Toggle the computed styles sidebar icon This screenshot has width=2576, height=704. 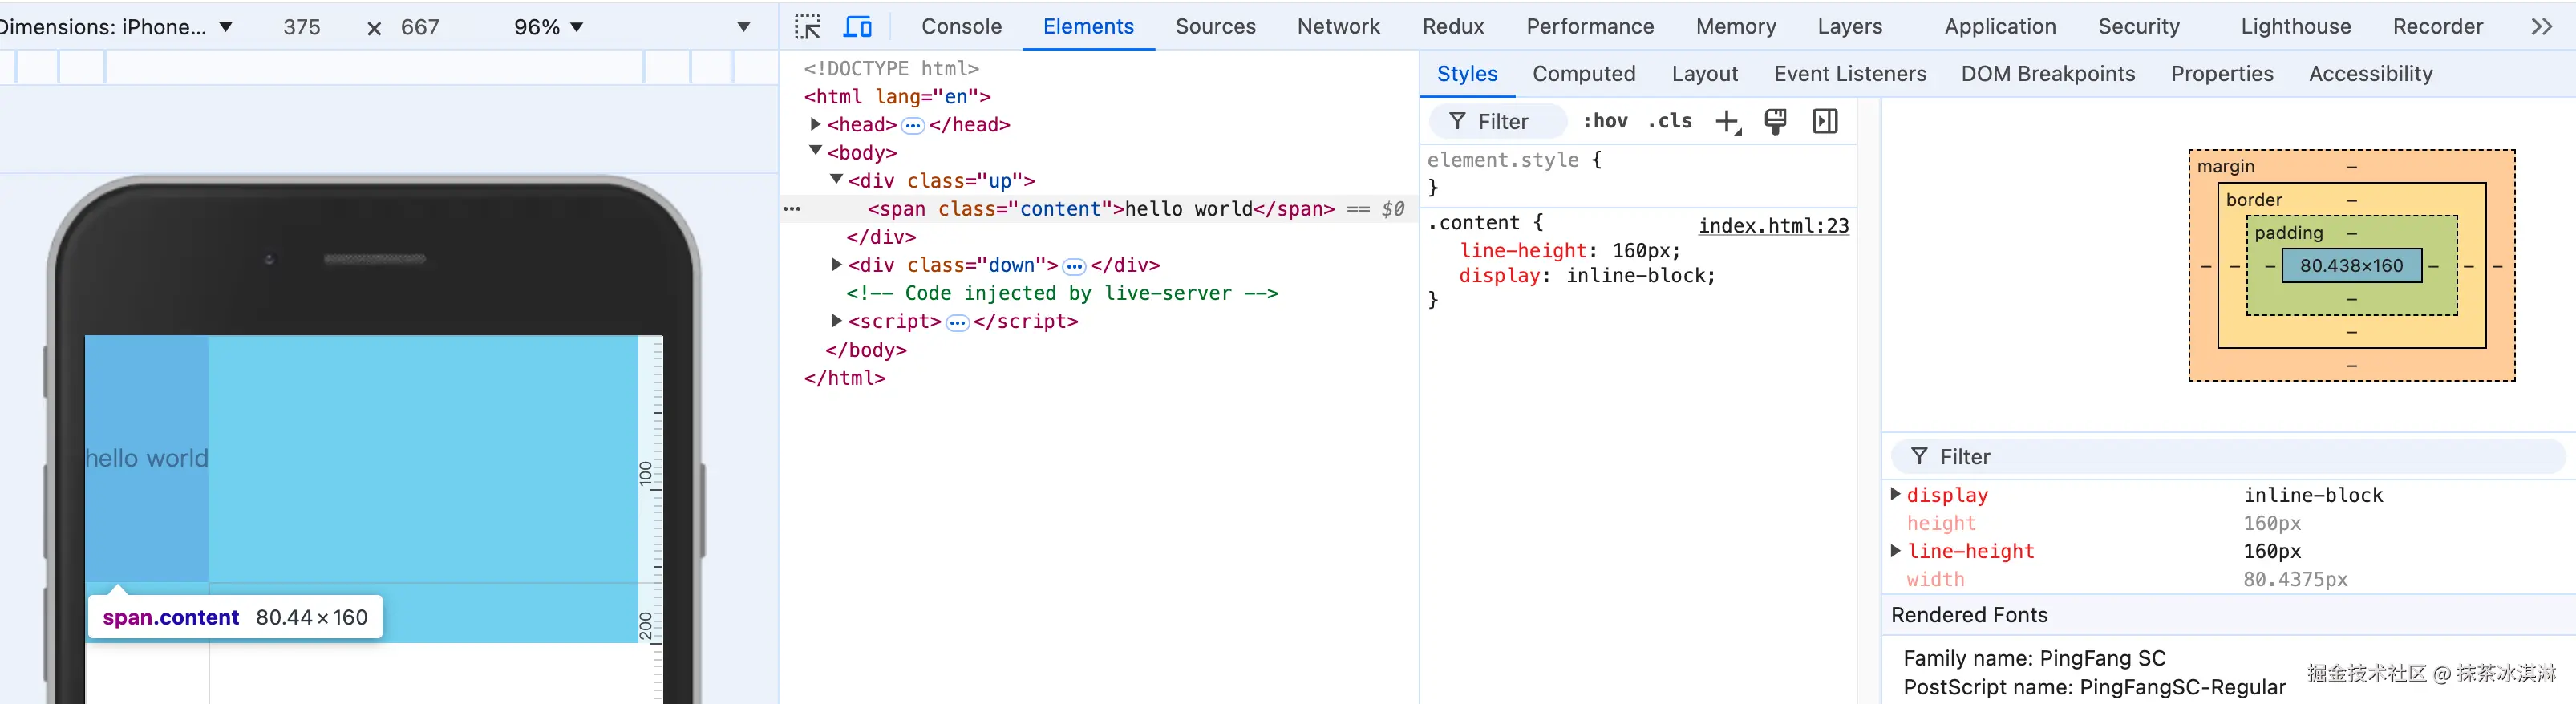tap(1825, 122)
